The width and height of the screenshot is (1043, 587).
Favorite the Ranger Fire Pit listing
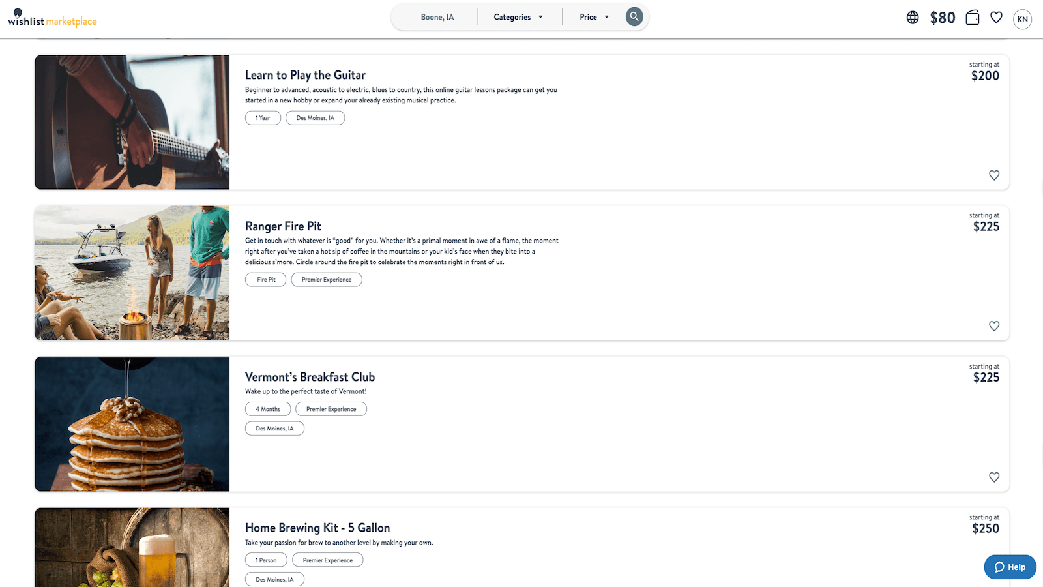994,325
